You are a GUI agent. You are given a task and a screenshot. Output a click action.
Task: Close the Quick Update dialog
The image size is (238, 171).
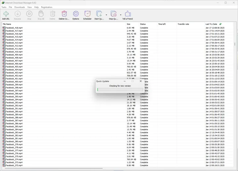pyautogui.click(x=140, y=81)
